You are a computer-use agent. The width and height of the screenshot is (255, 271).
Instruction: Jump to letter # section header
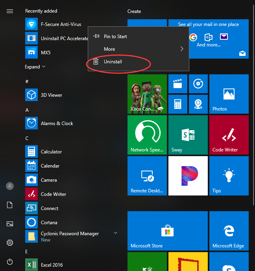(x=27, y=81)
